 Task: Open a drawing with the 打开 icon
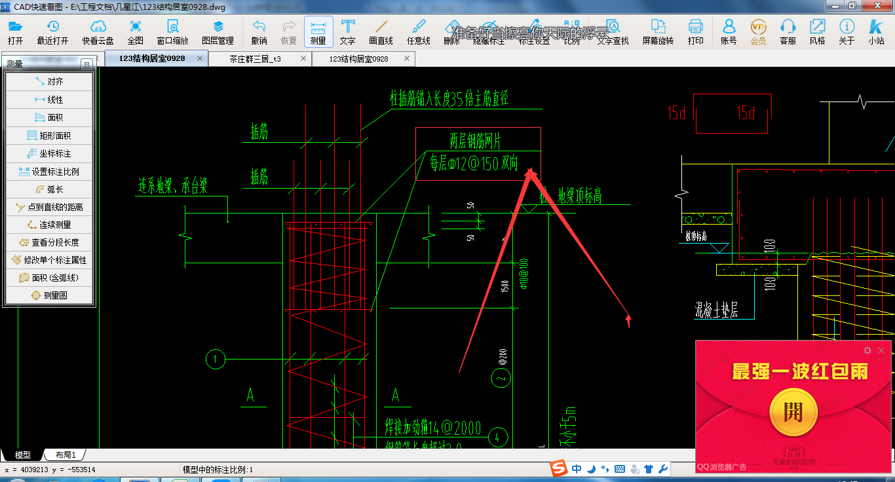[15, 31]
